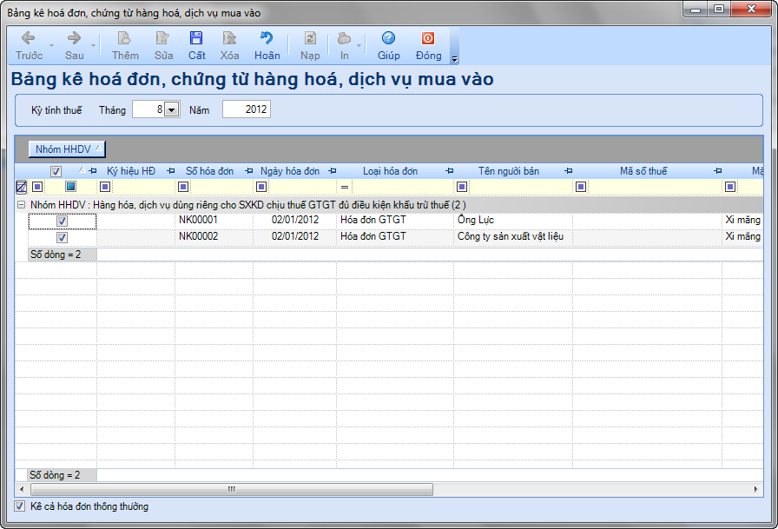Sort by Loại hóa đơn column header
This screenshot has height=529, width=778.
[x=390, y=171]
